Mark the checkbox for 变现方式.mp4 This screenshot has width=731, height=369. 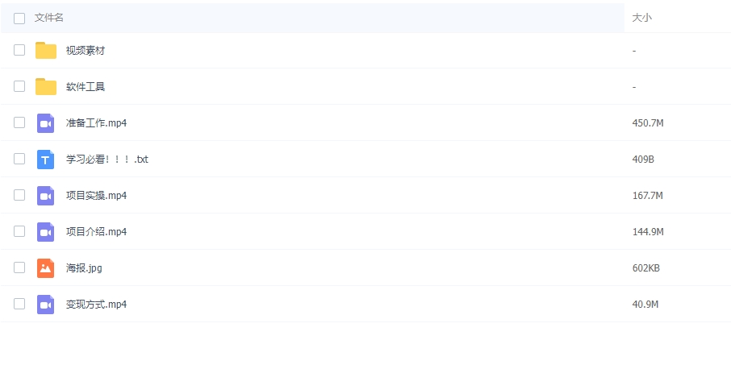(x=19, y=304)
